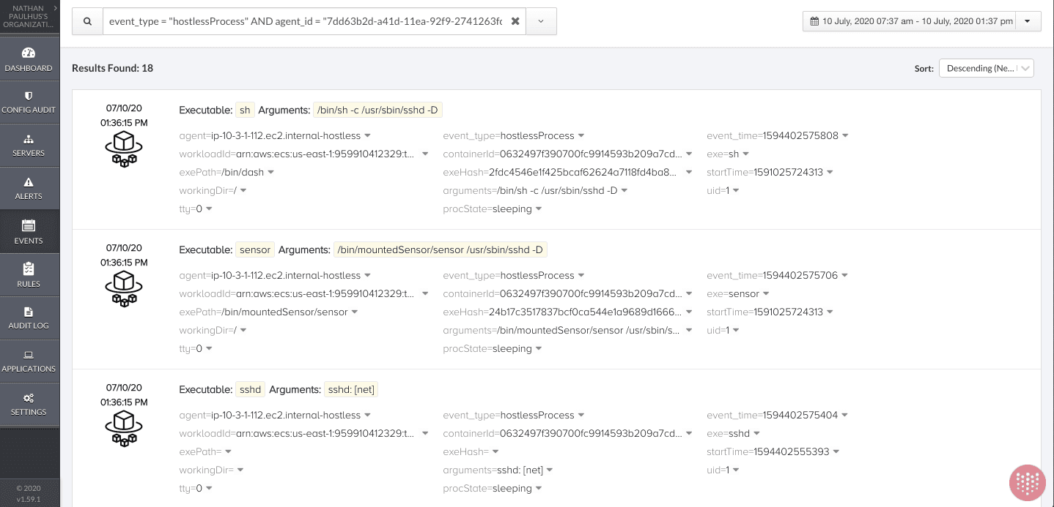Open the Rules page

[29, 275]
